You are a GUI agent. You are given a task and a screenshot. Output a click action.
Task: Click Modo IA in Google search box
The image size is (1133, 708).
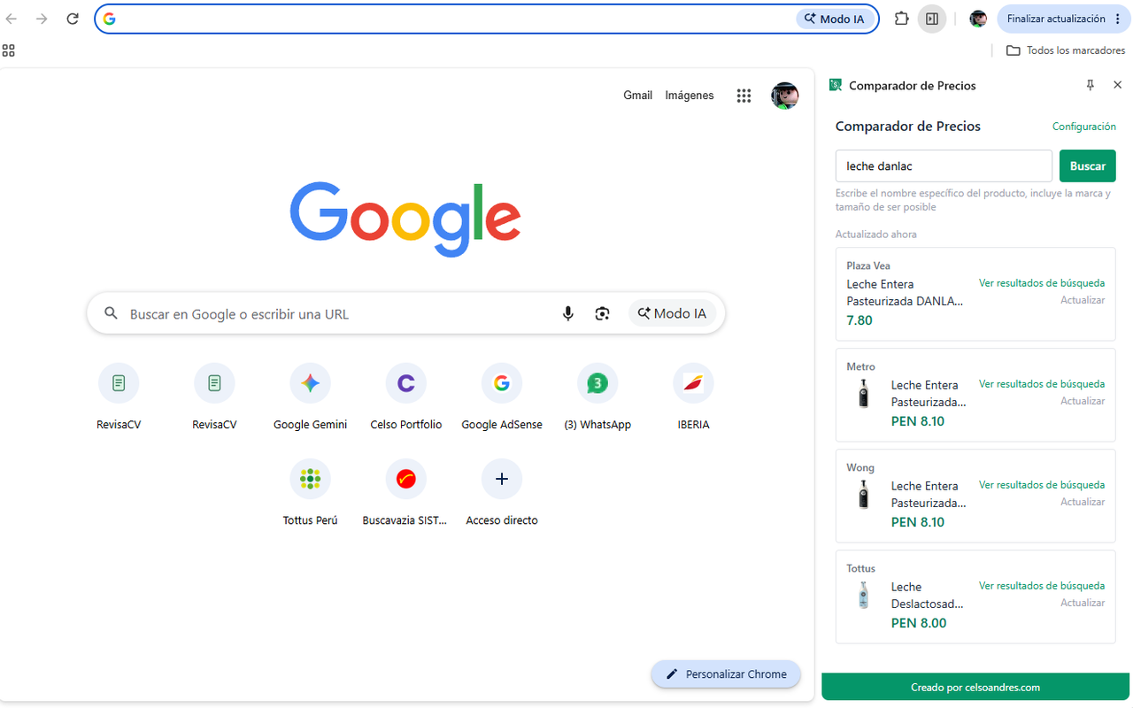tap(672, 313)
